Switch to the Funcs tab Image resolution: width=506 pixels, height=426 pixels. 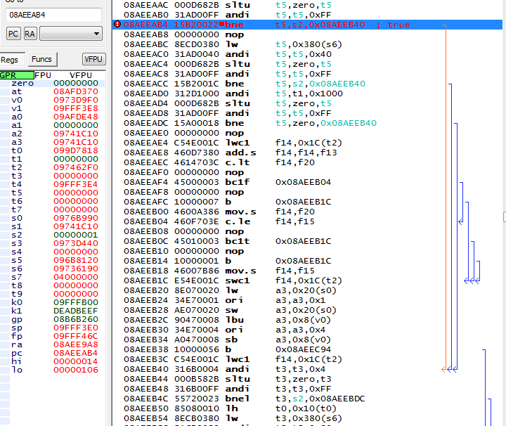tap(42, 60)
